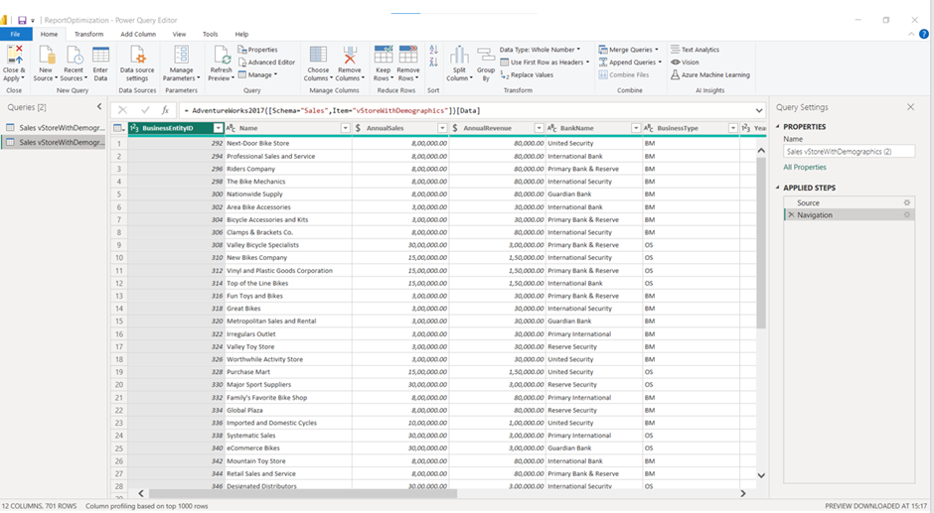Click the Enter Data icon

(x=100, y=56)
